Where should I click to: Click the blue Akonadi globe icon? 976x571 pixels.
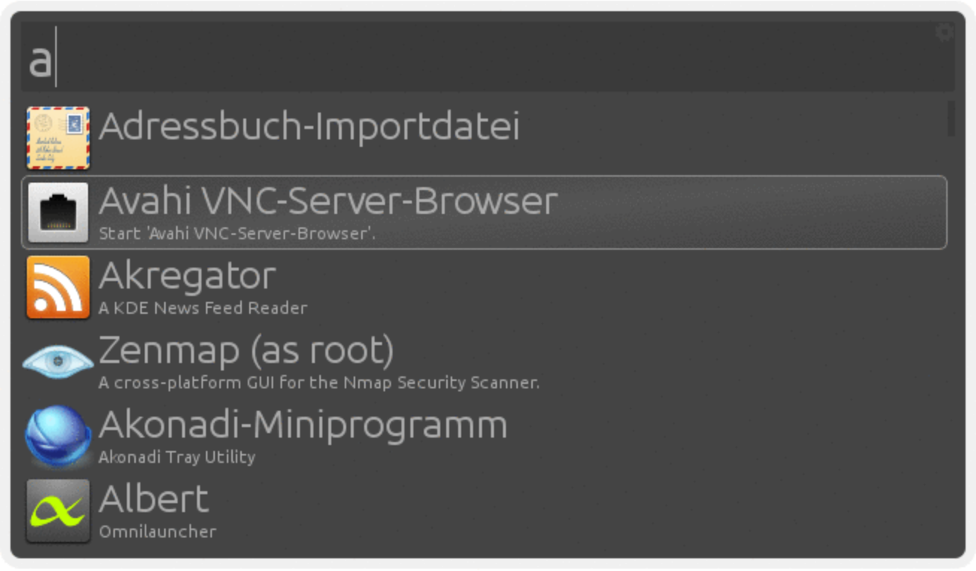pyautogui.click(x=58, y=436)
